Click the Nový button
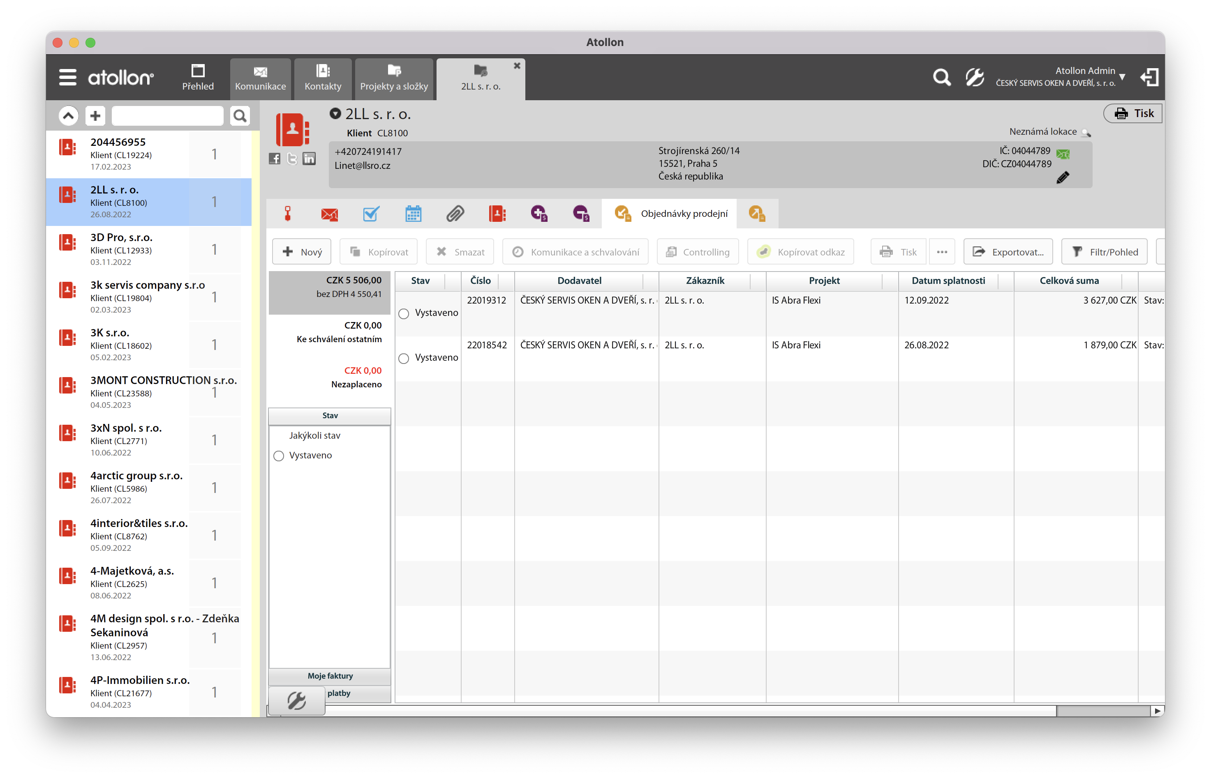1211x778 pixels. pos(302,251)
